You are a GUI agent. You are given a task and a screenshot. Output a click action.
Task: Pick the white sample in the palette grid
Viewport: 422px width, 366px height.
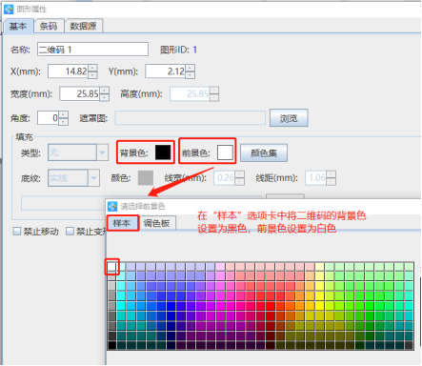[x=111, y=267]
